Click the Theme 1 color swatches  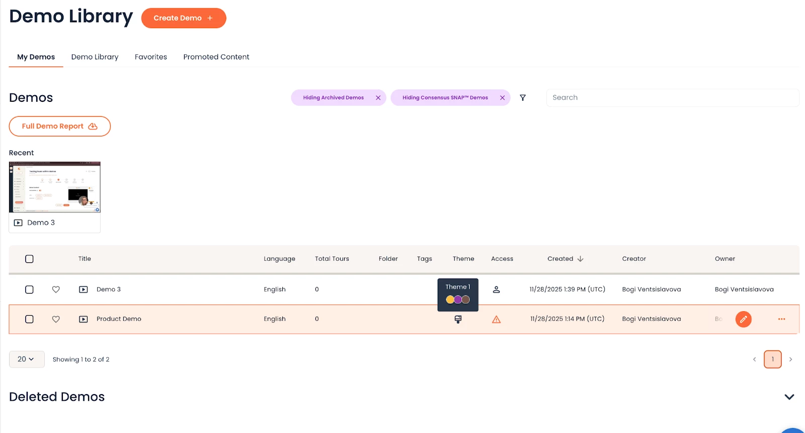click(x=458, y=300)
